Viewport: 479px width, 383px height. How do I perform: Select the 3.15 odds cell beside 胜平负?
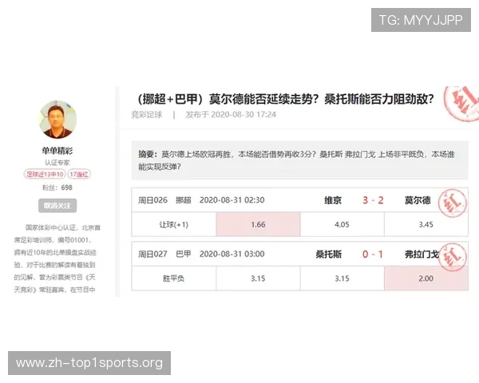click(258, 278)
